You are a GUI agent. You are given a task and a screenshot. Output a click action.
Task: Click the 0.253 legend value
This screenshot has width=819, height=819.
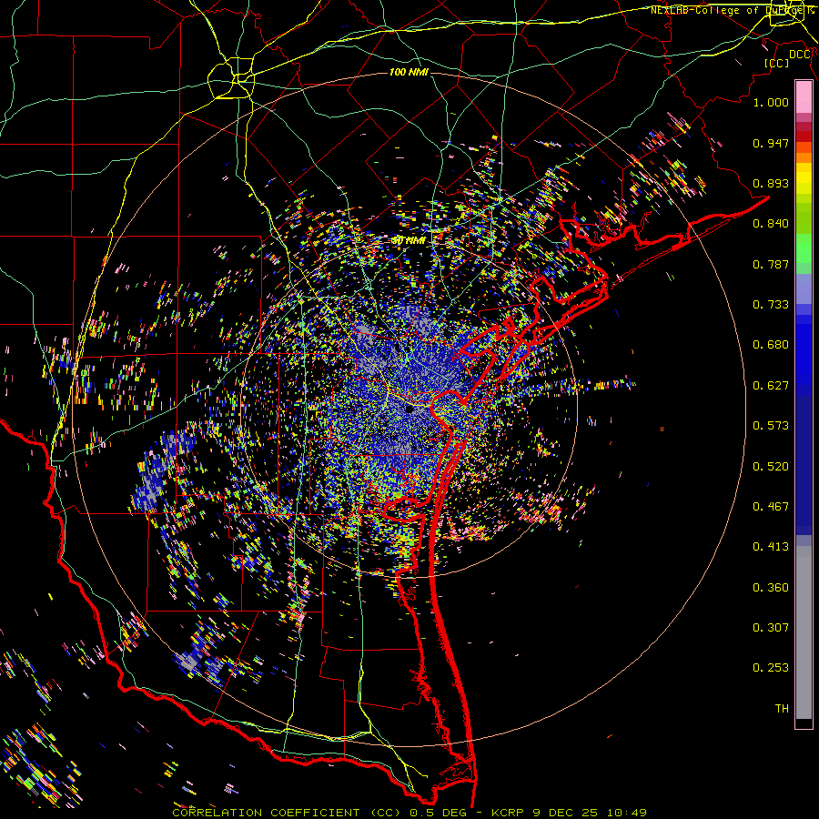point(771,668)
